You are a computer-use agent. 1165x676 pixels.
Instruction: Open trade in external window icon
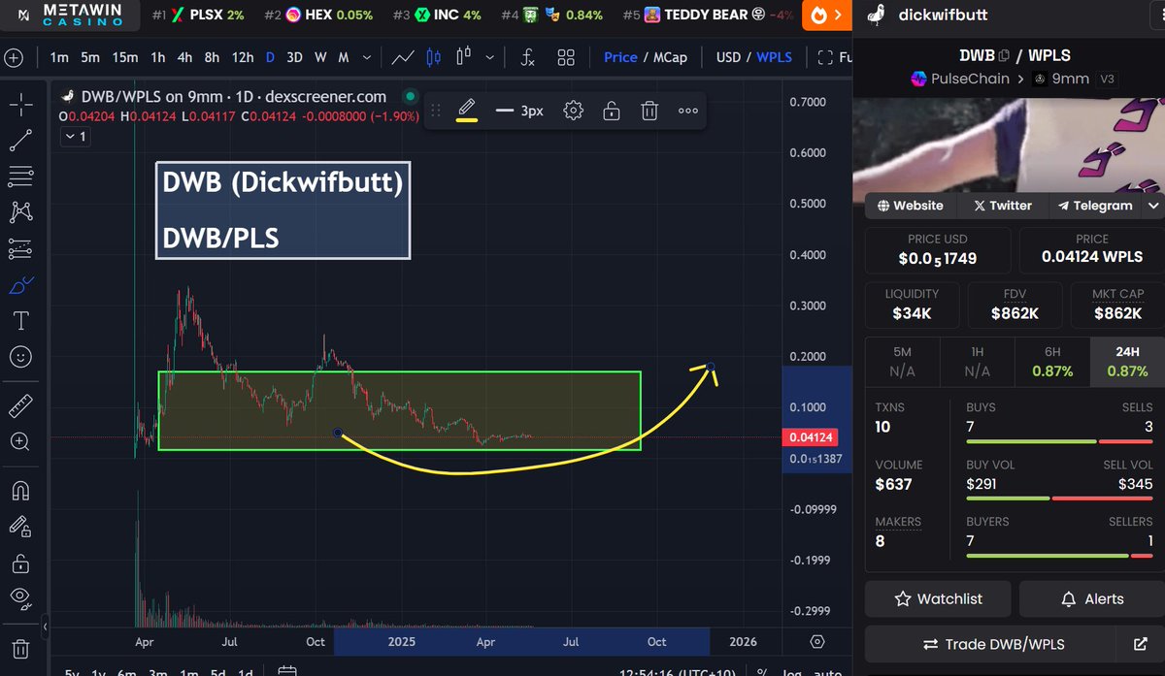(x=1141, y=644)
